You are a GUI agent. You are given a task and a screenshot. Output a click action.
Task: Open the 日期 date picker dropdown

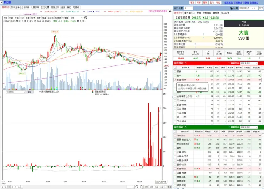point(248,8)
